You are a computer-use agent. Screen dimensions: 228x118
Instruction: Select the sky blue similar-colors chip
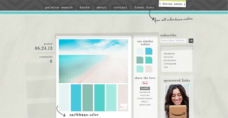[x=149, y=51]
